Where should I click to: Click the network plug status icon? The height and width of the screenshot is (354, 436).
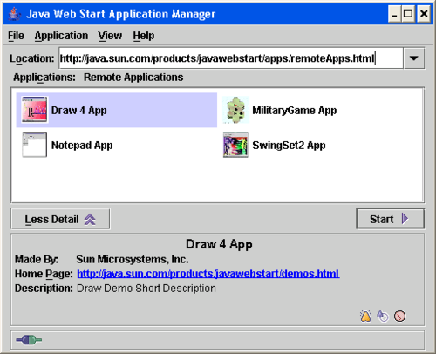29,339
